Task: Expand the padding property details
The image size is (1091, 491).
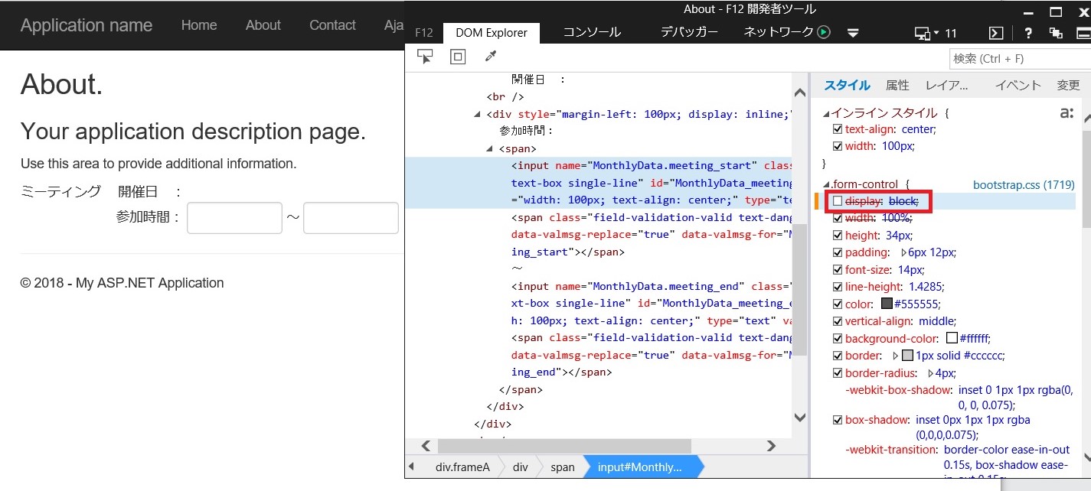Action: (x=903, y=252)
